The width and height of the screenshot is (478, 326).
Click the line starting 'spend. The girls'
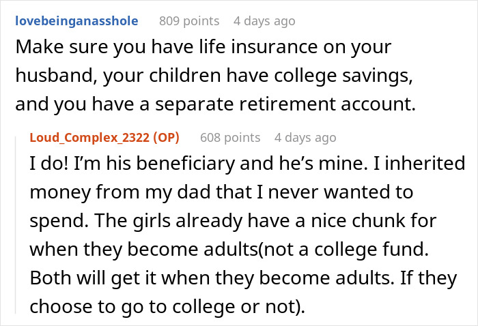click(233, 222)
